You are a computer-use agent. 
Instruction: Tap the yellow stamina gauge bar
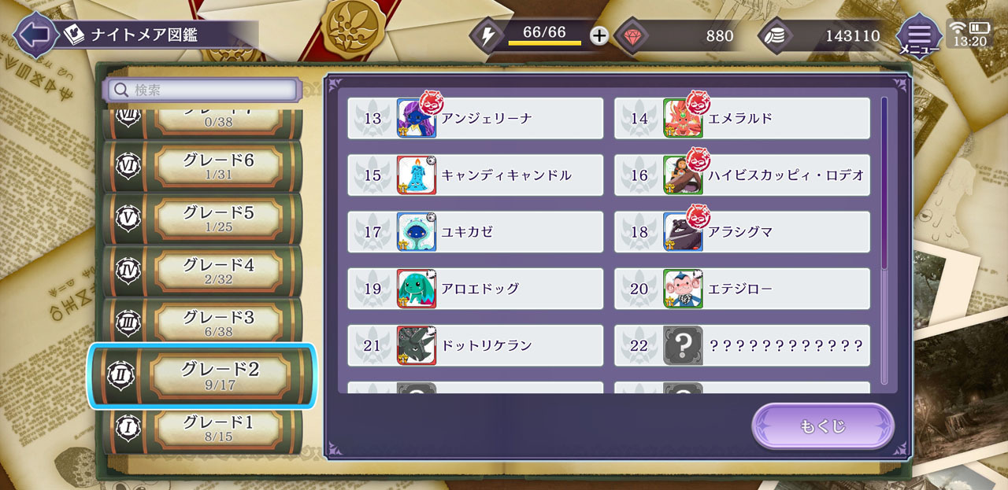(545, 42)
